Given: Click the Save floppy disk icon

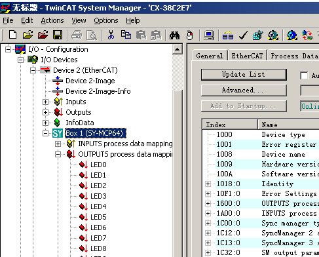Looking at the screenshot, I should [x=58, y=35].
